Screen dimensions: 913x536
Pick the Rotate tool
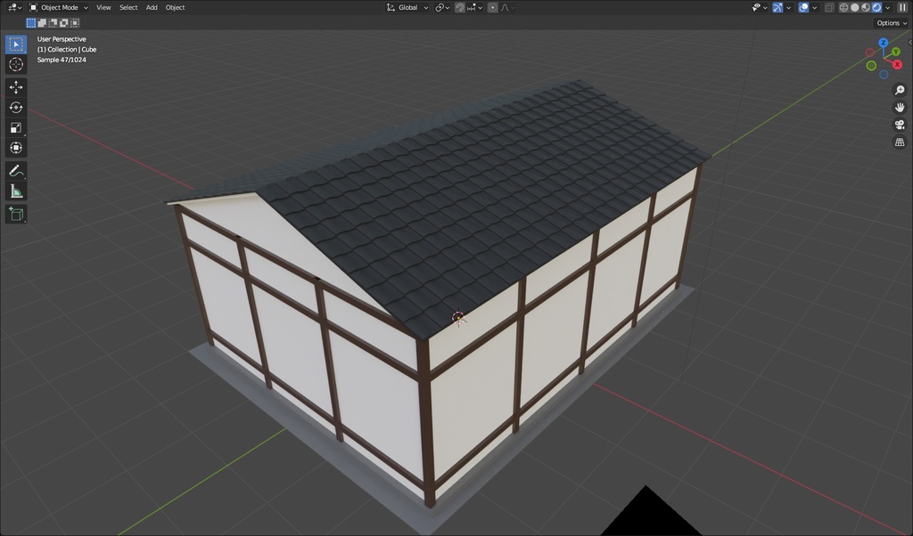16,108
